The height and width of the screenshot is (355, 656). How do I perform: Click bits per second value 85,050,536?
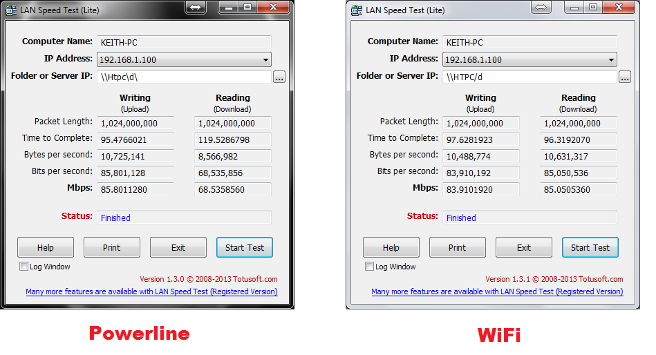pyautogui.click(x=579, y=173)
